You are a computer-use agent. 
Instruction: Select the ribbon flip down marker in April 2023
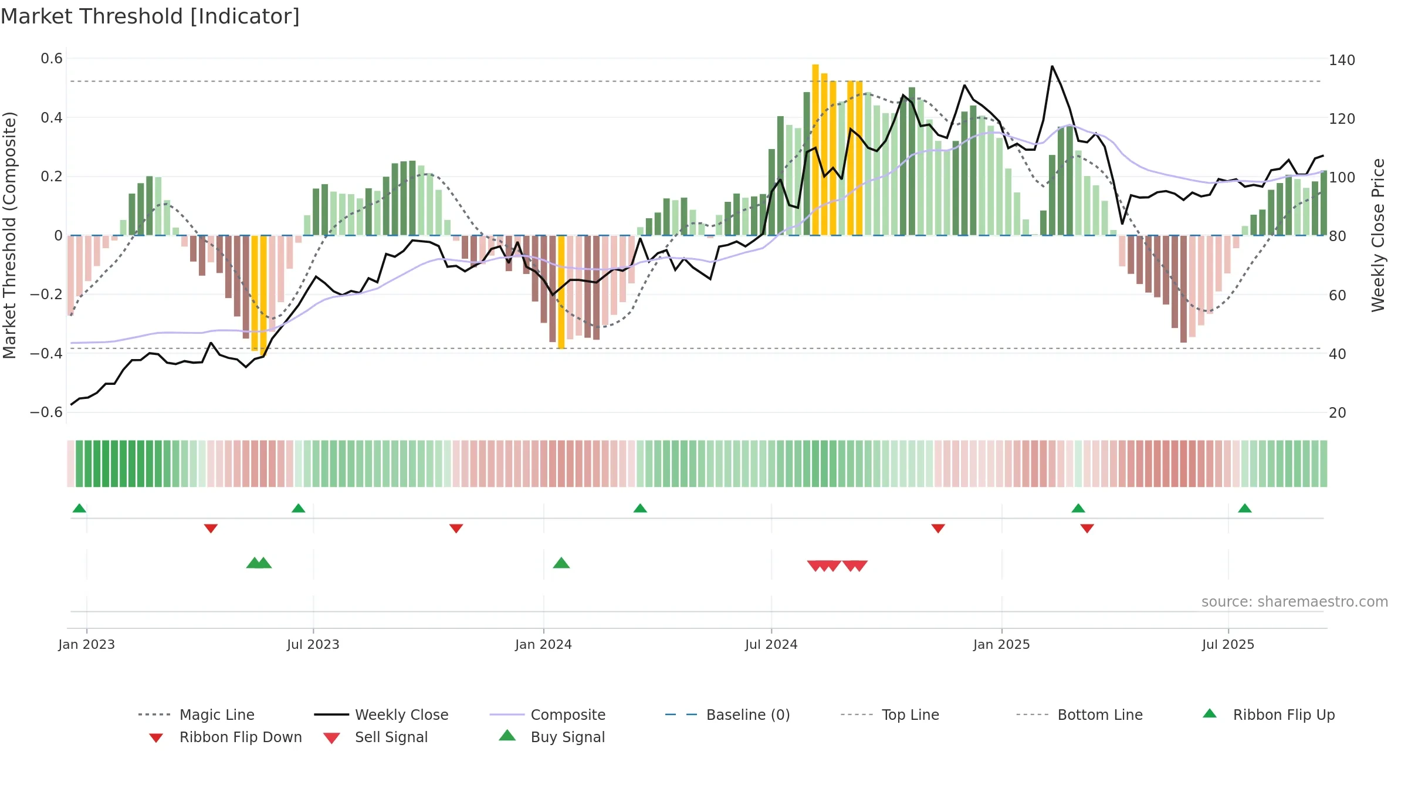tap(211, 529)
